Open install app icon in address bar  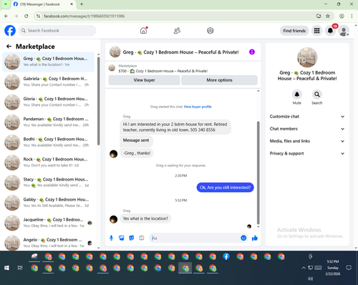(x=319, y=16)
